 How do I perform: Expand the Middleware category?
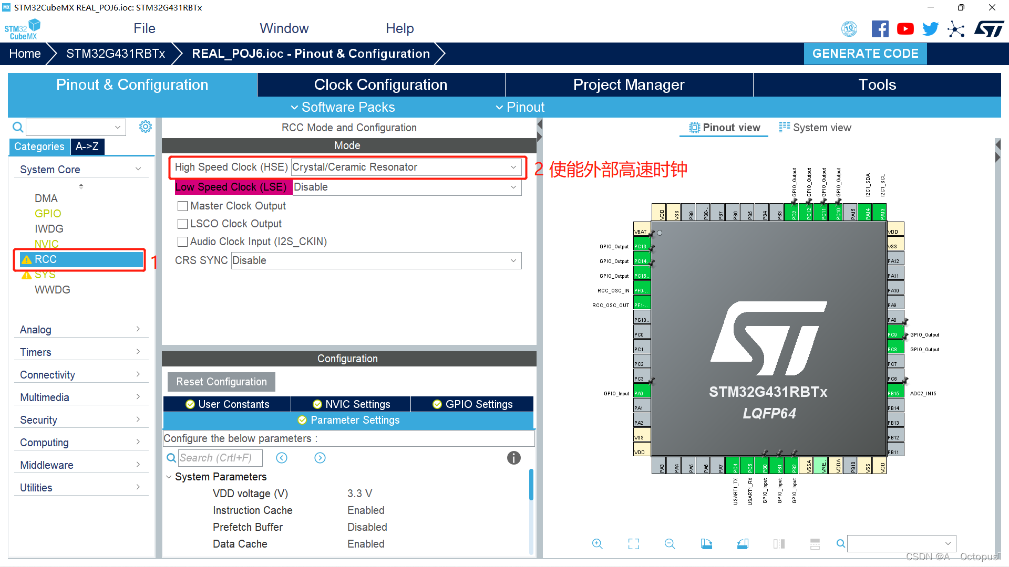[x=81, y=465]
